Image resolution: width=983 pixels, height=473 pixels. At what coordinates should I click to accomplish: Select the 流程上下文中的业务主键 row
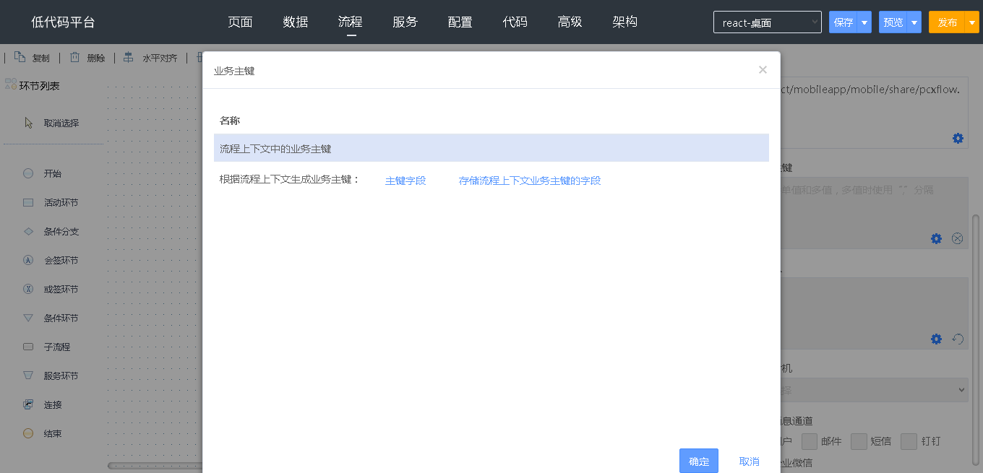[x=491, y=148]
